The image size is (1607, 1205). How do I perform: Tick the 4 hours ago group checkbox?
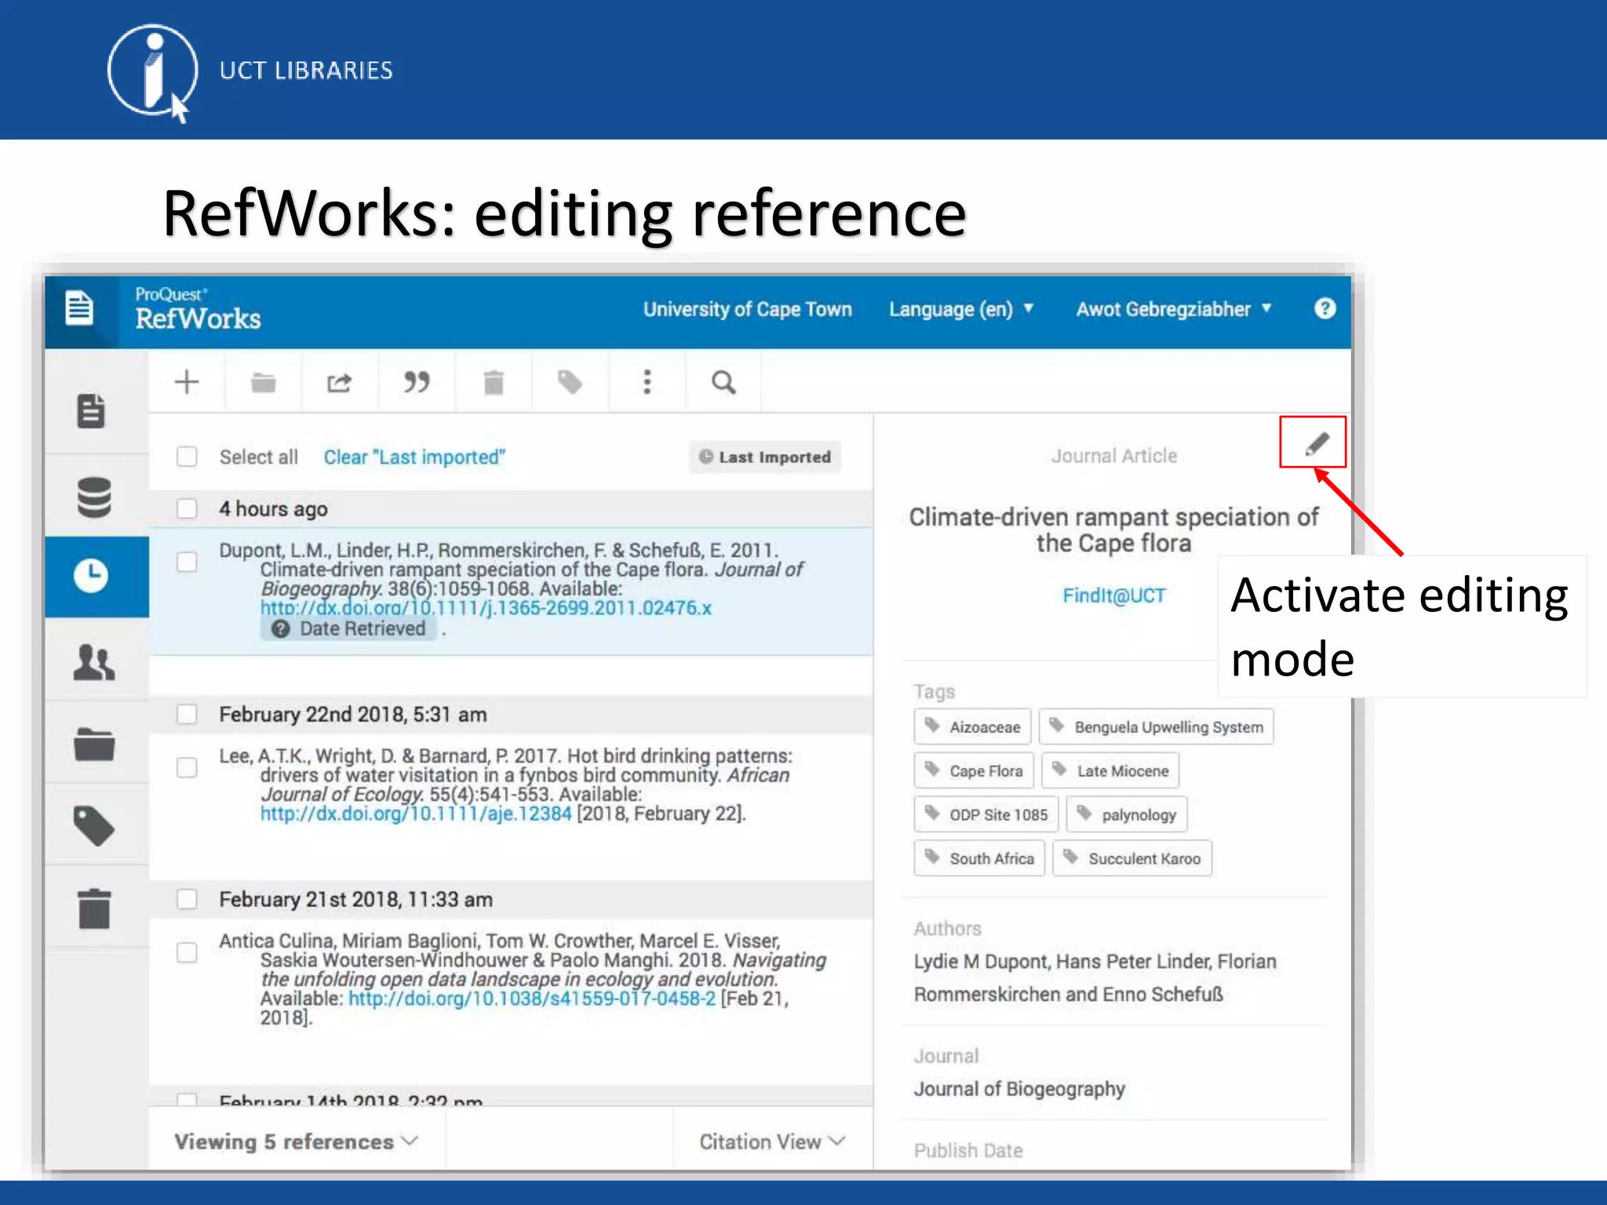pos(187,508)
